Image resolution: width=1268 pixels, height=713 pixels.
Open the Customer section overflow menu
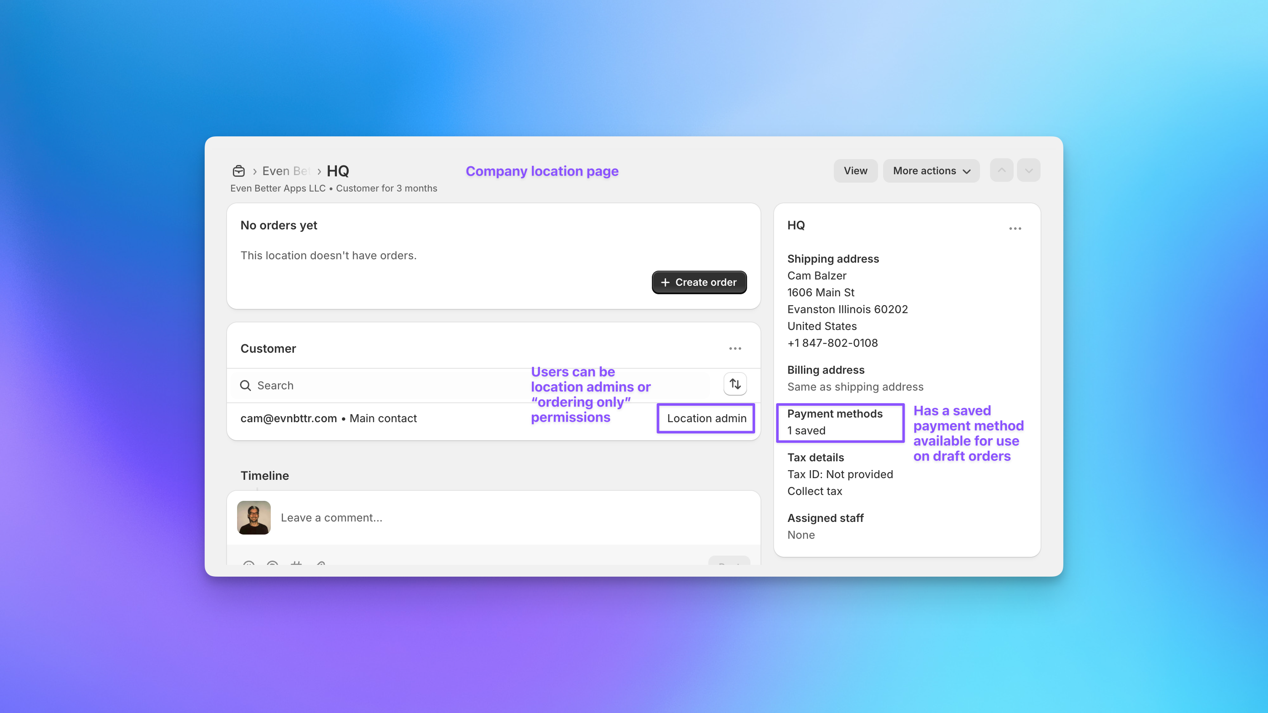735,349
